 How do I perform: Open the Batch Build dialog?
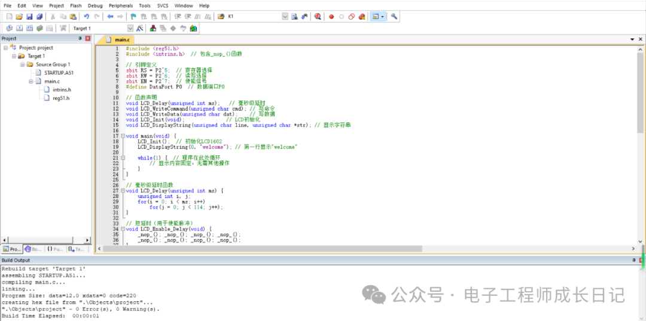(39, 28)
